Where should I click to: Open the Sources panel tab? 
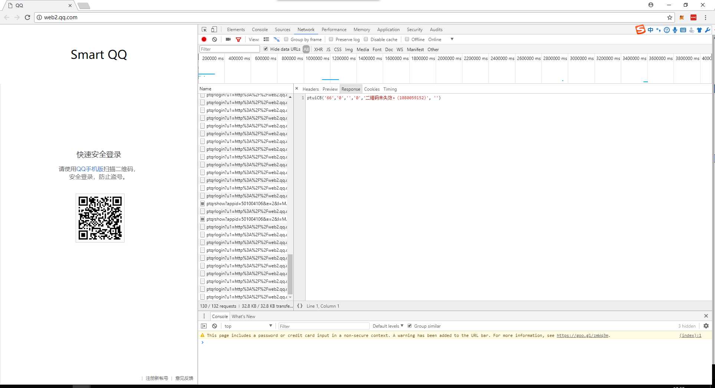point(283,30)
